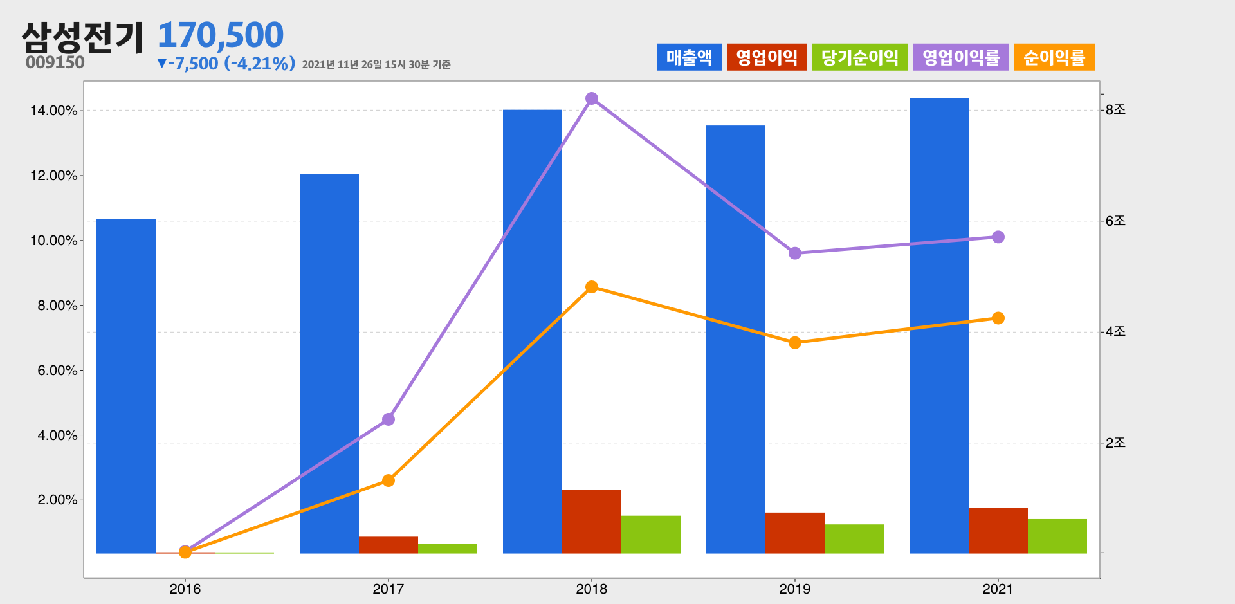Click the 2019 orange line marker
1235x604 pixels.
(795, 343)
